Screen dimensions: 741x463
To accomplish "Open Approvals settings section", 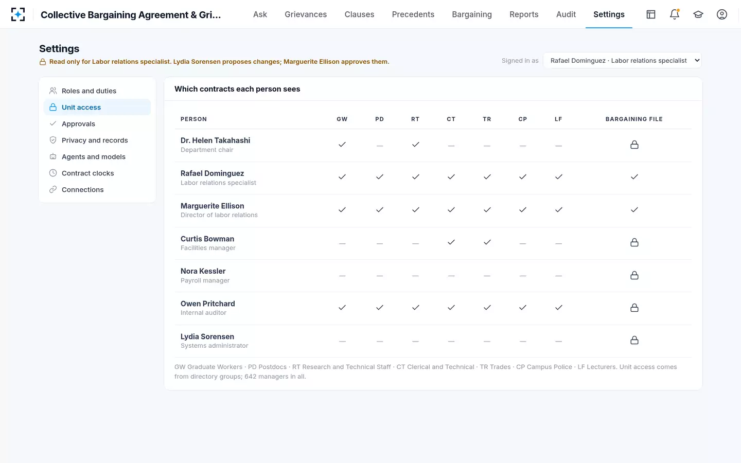I will [97, 123].
